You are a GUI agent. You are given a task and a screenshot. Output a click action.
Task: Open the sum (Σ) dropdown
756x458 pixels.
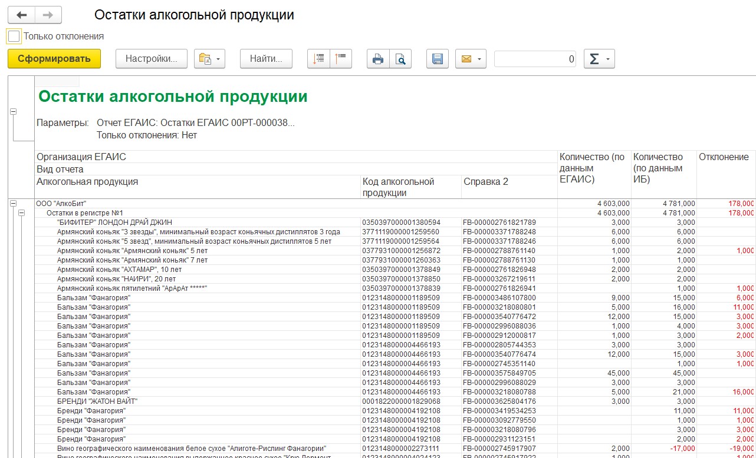point(599,59)
